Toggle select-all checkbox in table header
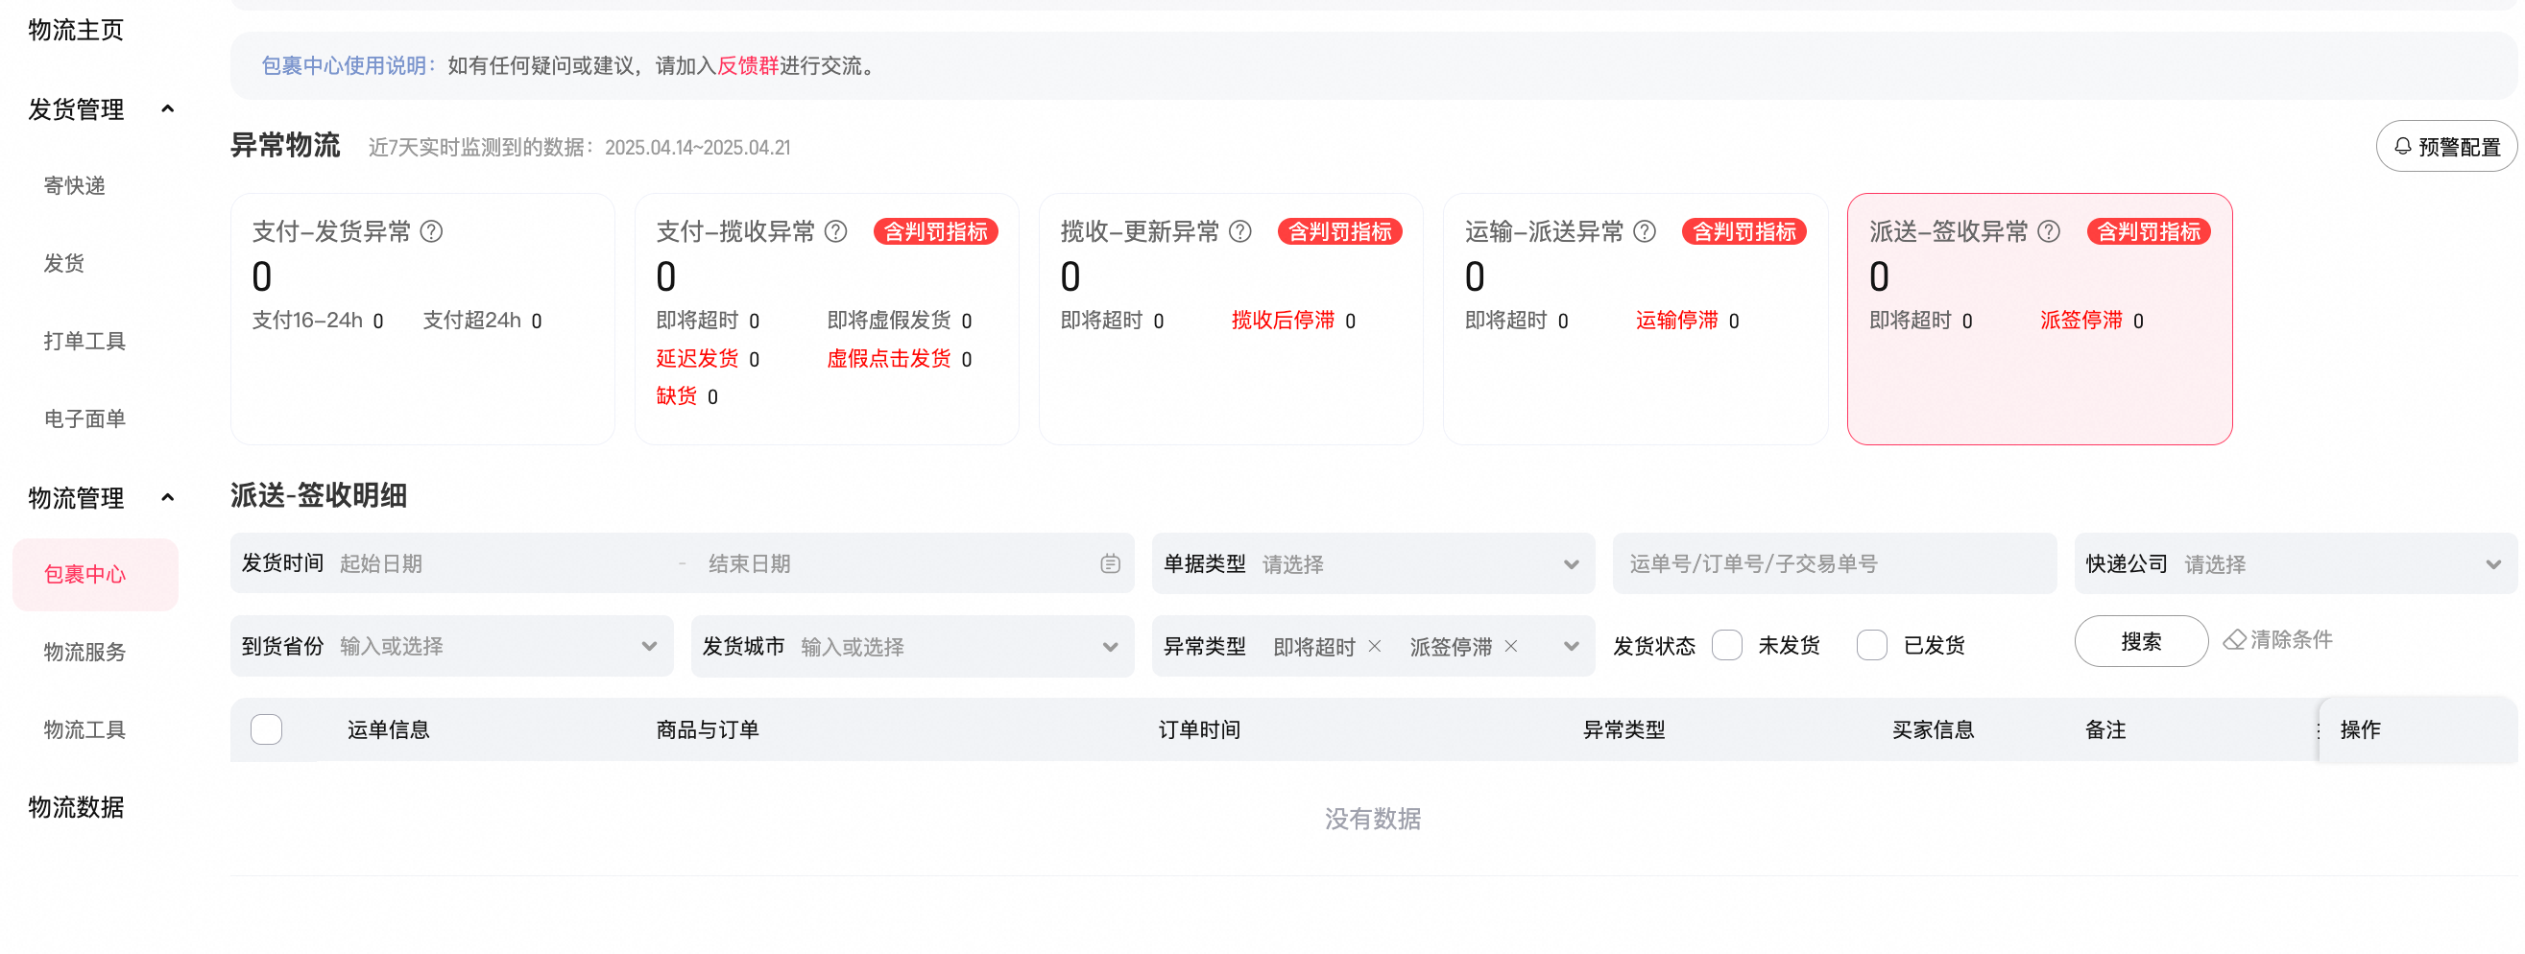2525x954 pixels. coord(267,729)
